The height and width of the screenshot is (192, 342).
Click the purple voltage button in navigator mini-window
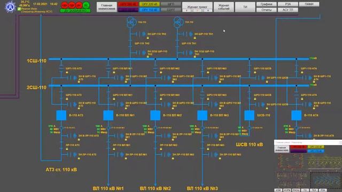[298, 151]
